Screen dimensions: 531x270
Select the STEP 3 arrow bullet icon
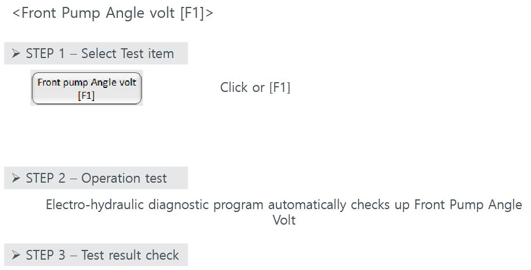[16, 254]
